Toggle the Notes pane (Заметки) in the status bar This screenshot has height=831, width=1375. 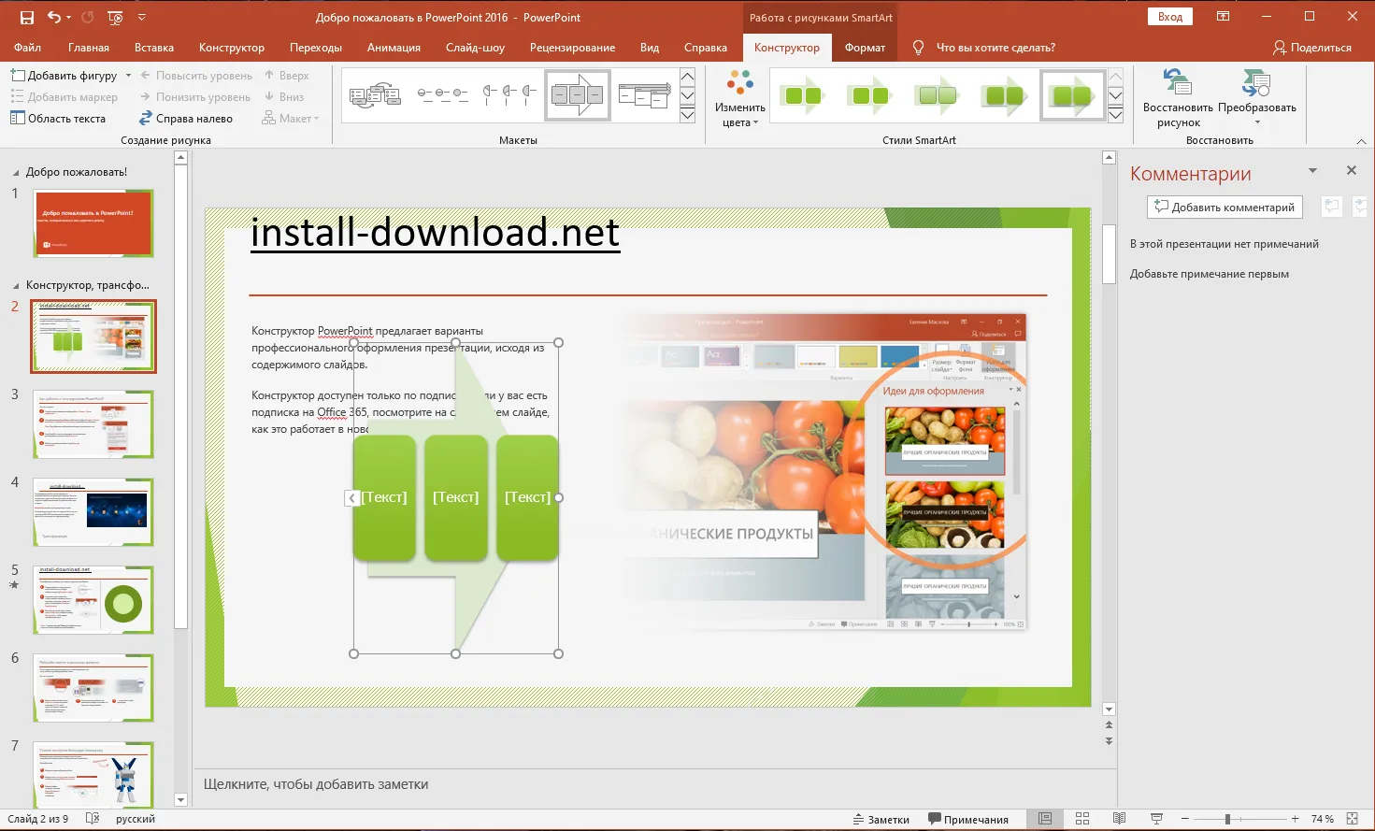(881, 819)
